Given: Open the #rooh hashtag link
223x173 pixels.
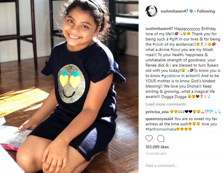Looking at the screenshot, I should click(x=158, y=44).
